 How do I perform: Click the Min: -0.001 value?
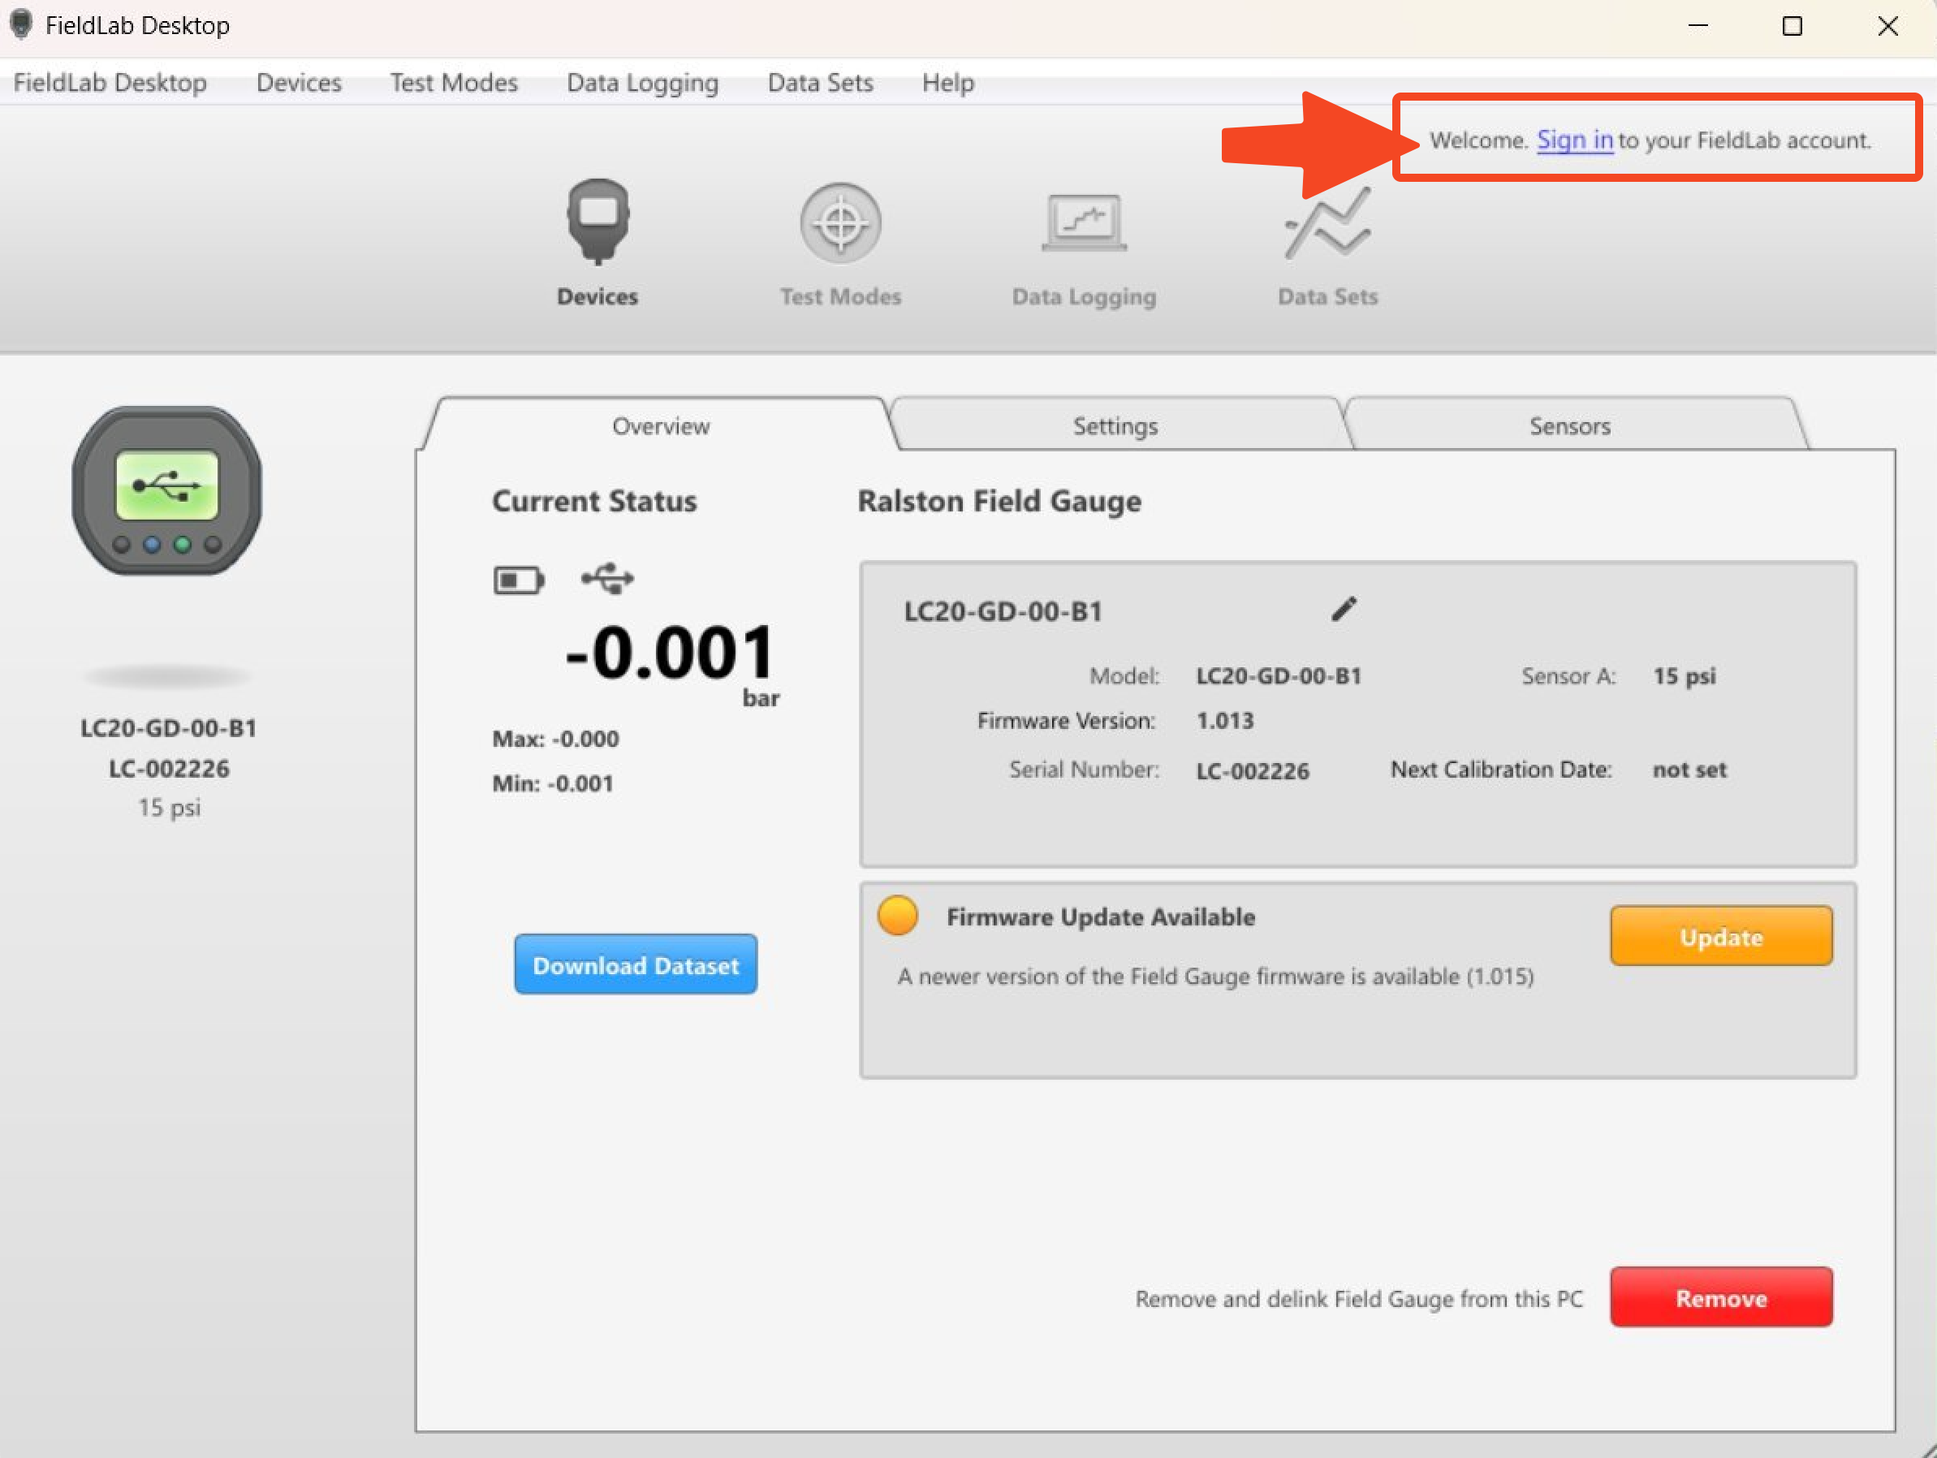pyautogui.click(x=553, y=783)
